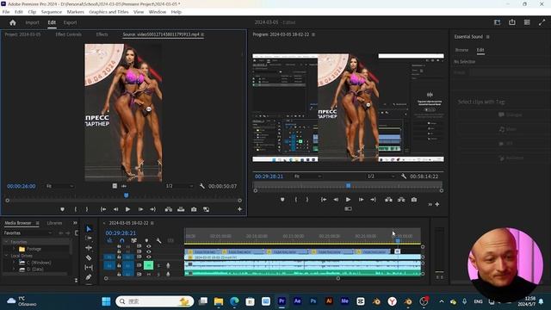Open Program monitor 1/2 resolution dropdown
This screenshot has height=310, width=551.
click(381, 176)
